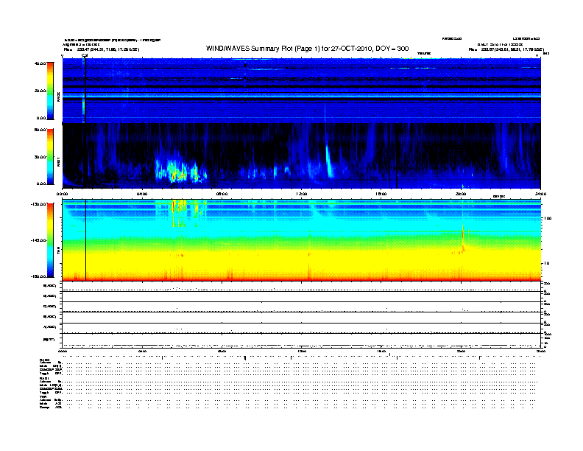The image size is (583, 451).
Task: Click the bright burst in RAD1 spectrogram near 05:30
Action: pyautogui.click(x=177, y=172)
